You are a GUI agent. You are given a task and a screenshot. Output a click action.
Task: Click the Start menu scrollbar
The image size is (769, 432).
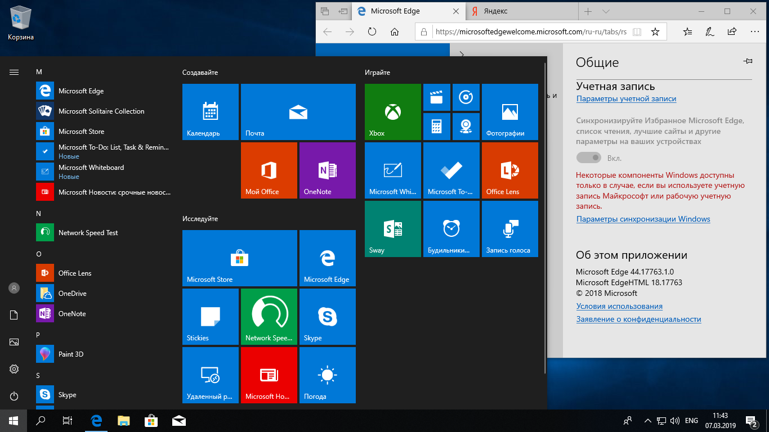point(544,219)
